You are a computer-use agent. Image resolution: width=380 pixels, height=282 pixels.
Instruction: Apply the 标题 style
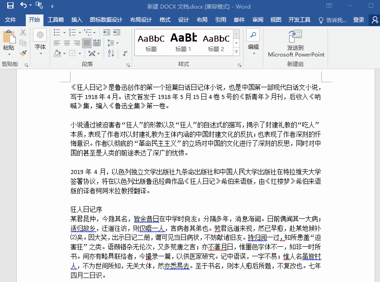151,43
